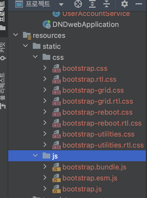
Task: Select the bootstrap-reboot.css file
Action: coord(98,112)
